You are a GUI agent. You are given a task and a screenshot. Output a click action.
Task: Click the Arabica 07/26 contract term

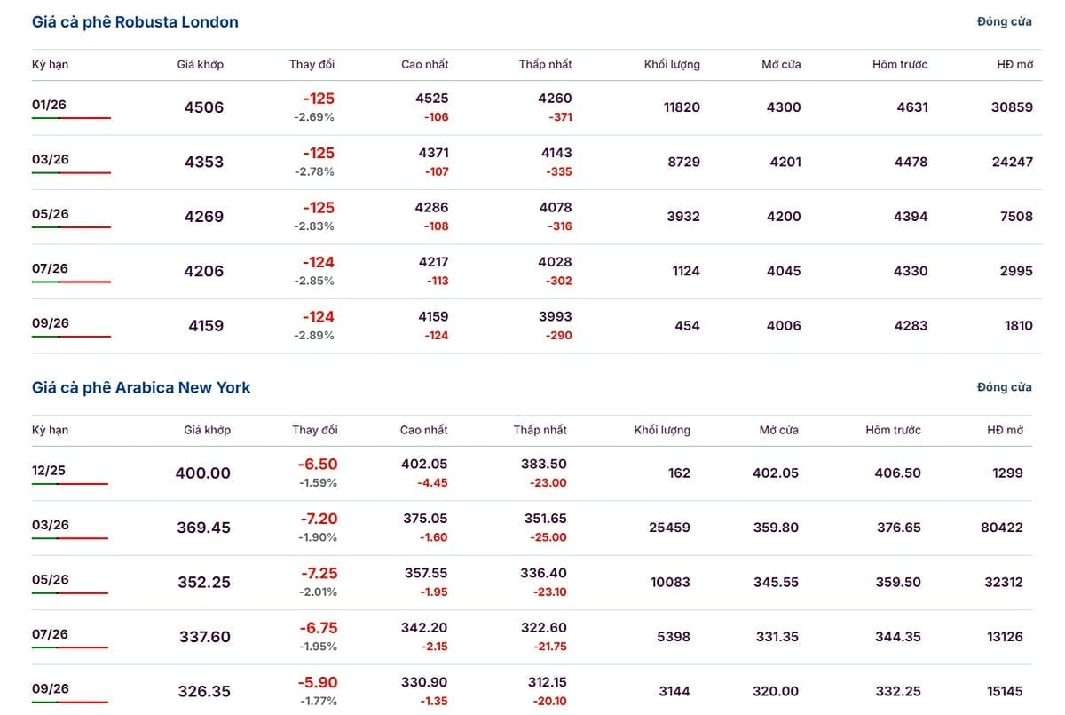51,634
